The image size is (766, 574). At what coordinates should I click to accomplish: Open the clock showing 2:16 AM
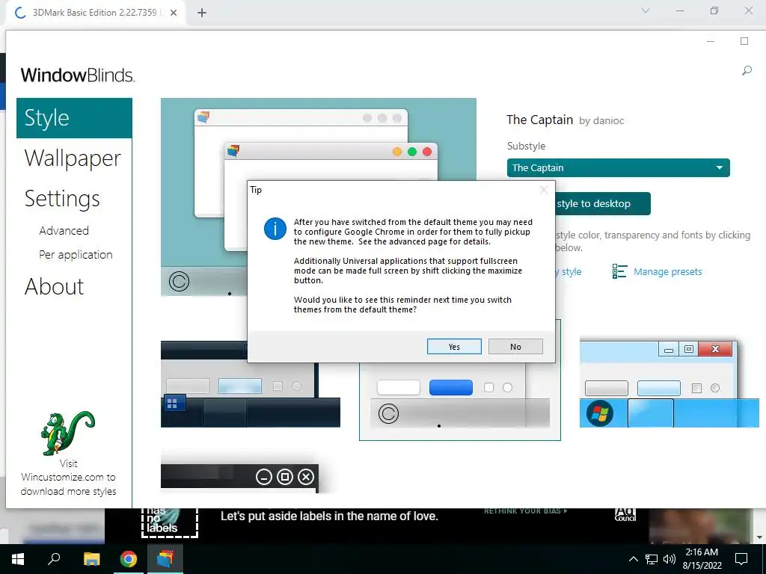click(702, 559)
